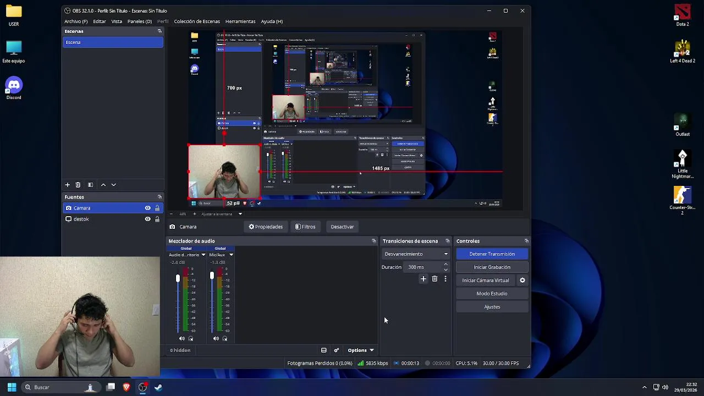Click Mic/Aux volume slider handle
704x396 pixels.
coord(212,276)
